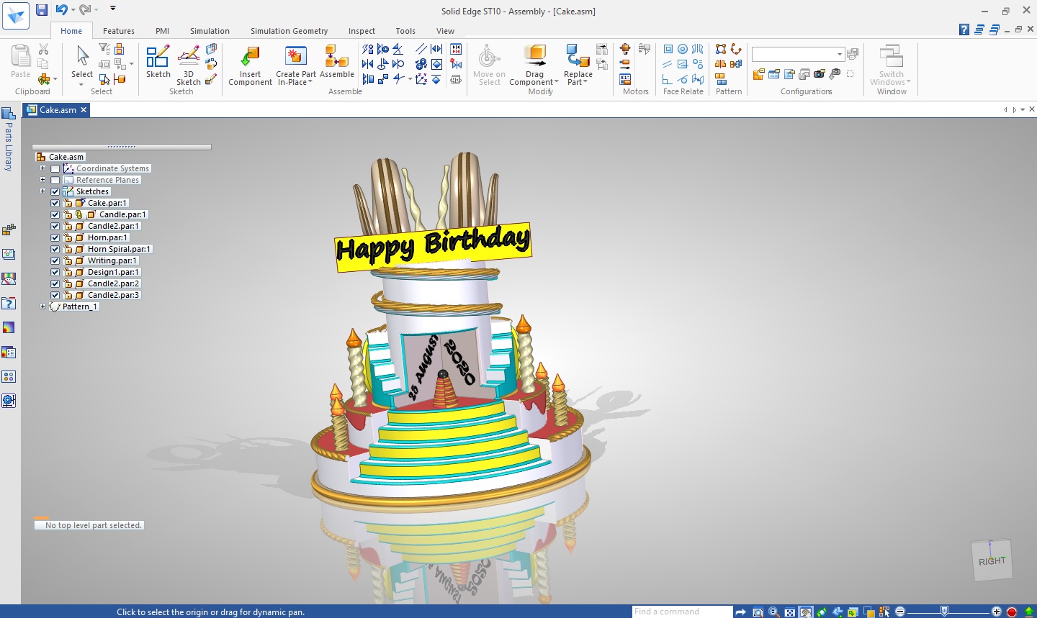Expand the Coordinate Systems node

[x=42, y=168]
